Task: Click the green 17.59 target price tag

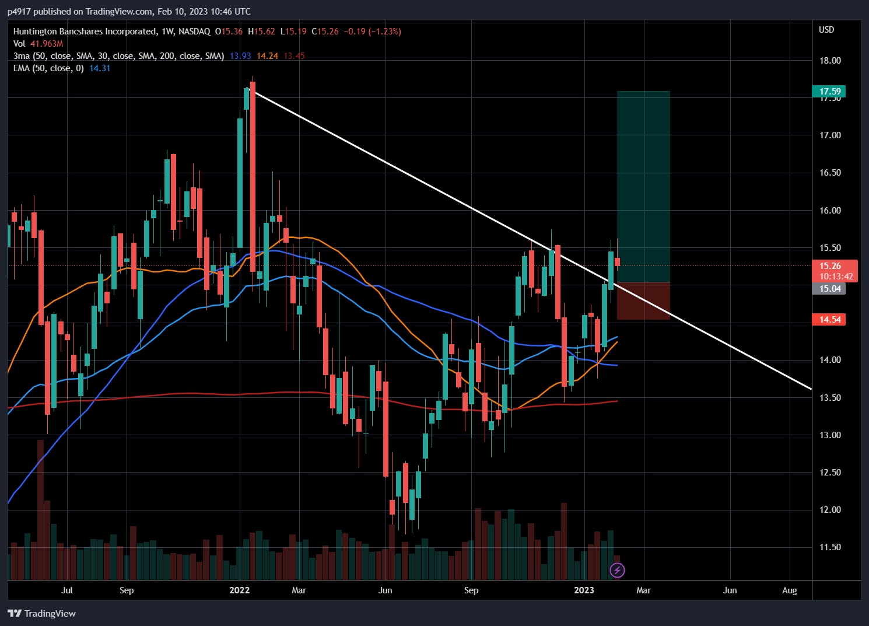Action: [x=829, y=91]
